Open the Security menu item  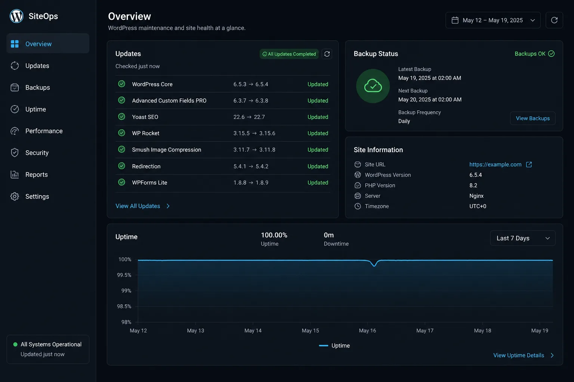pos(48,153)
